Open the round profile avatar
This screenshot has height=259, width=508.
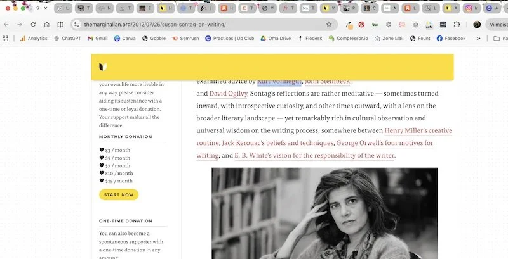click(x=477, y=25)
